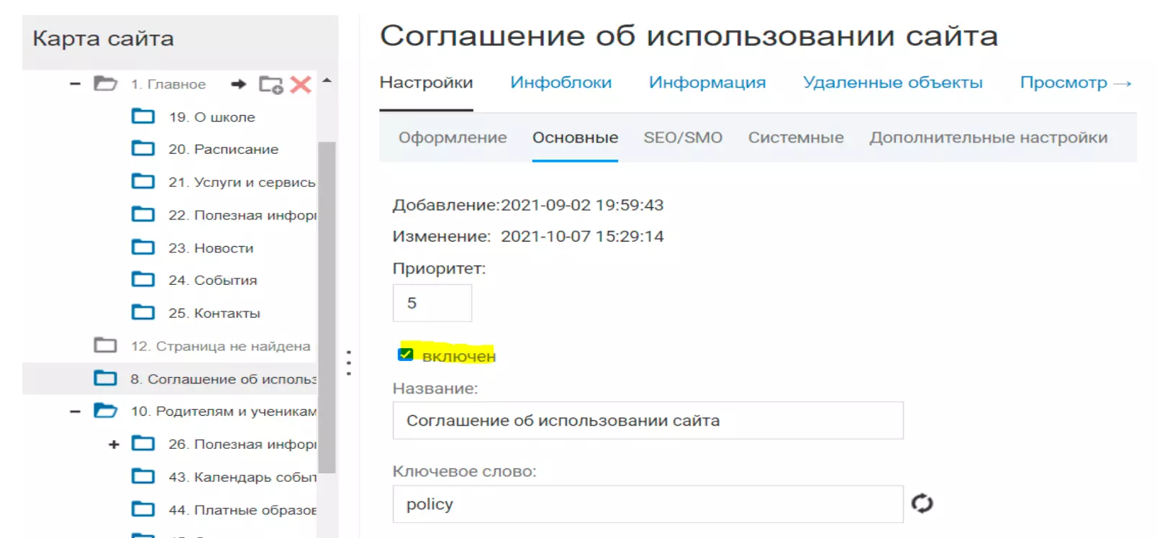The image size is (1157, 538).
Task: Click the folder icon of 21. Услуги и сервисы
Action: [143, 181]
